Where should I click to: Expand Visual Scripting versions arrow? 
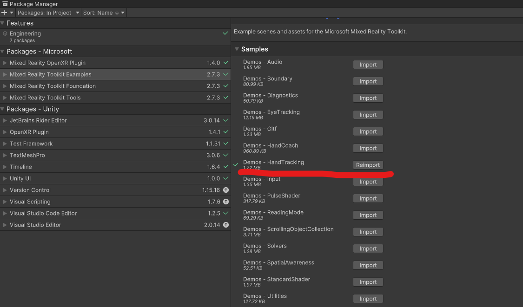[5, 202]
